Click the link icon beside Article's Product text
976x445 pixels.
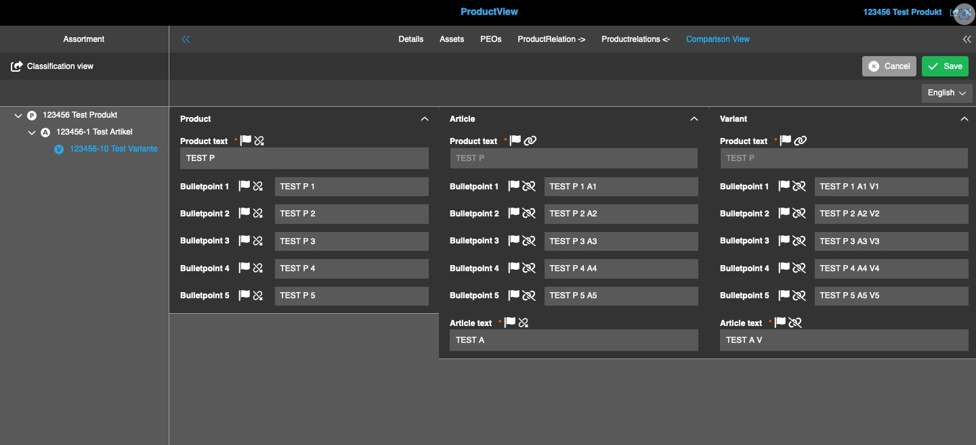click(x=530, y=141)
